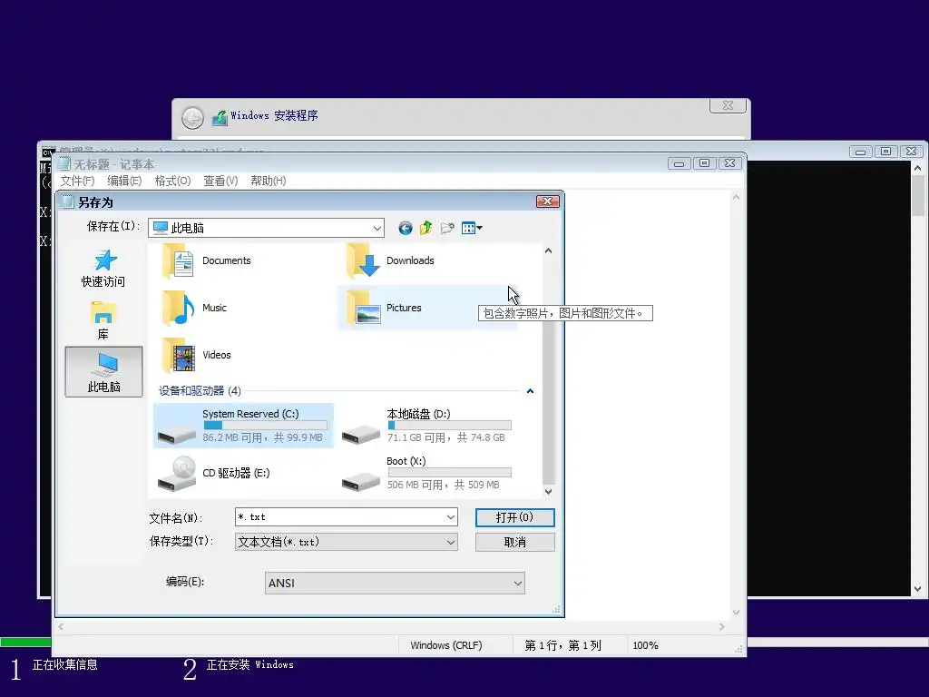Click the Notepad horizontal scrollbar left arrow
929x697 pixels.
point(61,626)
